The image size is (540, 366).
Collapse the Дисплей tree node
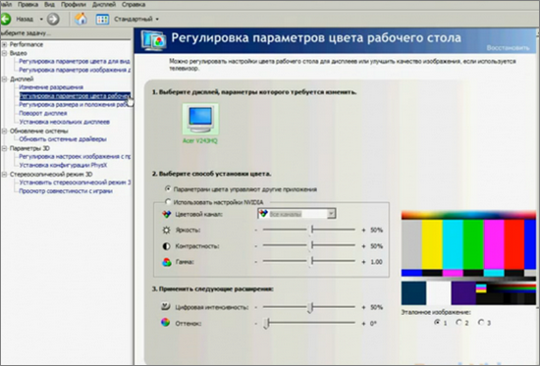[x=5, y=79]
